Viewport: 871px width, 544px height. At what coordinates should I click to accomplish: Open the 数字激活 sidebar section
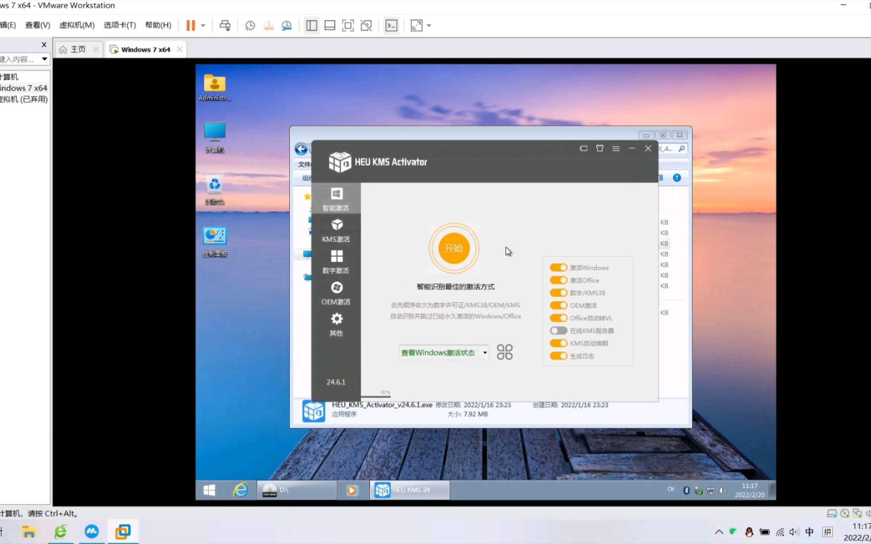point(336,261)
